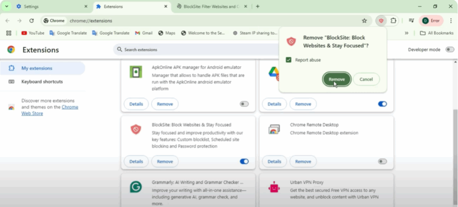This screenshot has height=207, width=458.
Task: Click Remove on the BlockSite card
Action: click(165, 161)
